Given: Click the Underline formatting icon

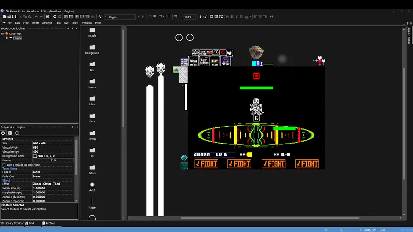Looking at the screenshot, I should coord(241,17).
